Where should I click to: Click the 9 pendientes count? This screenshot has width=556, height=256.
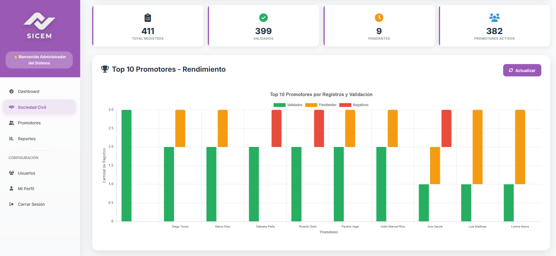pos(379,31)
